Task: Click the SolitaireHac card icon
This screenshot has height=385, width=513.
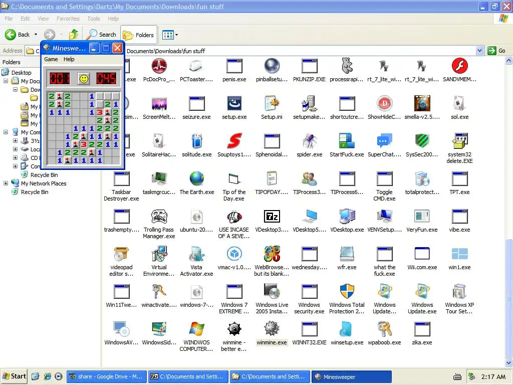Action: tap(159, 141)
